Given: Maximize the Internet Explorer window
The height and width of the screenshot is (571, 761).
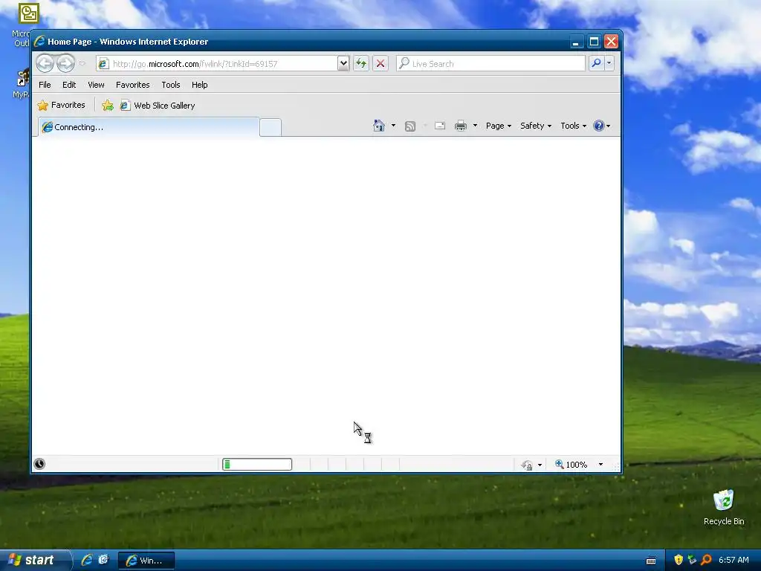Looking at the screenshot, I should click(594, 42).
